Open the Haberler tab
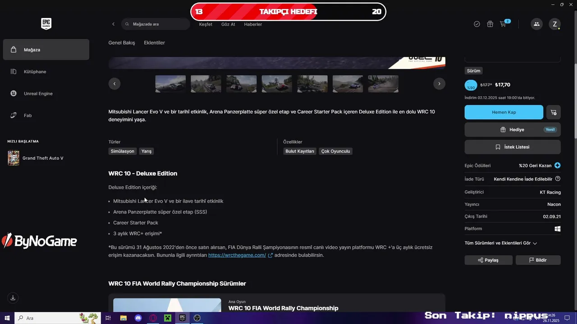577x324 pixels. 253,24
